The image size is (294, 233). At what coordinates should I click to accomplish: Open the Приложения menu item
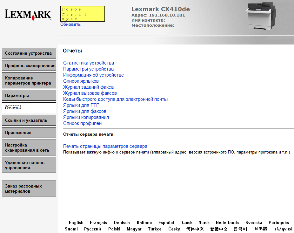pos(29,133)
